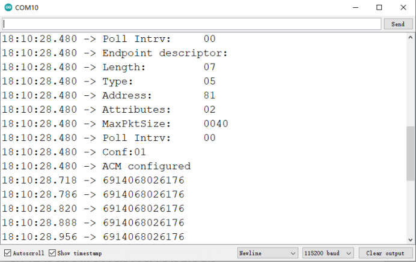The image size is (416, 262).
Task: Click the 'Conf:01' output line
Action: (x=124, y=152)
